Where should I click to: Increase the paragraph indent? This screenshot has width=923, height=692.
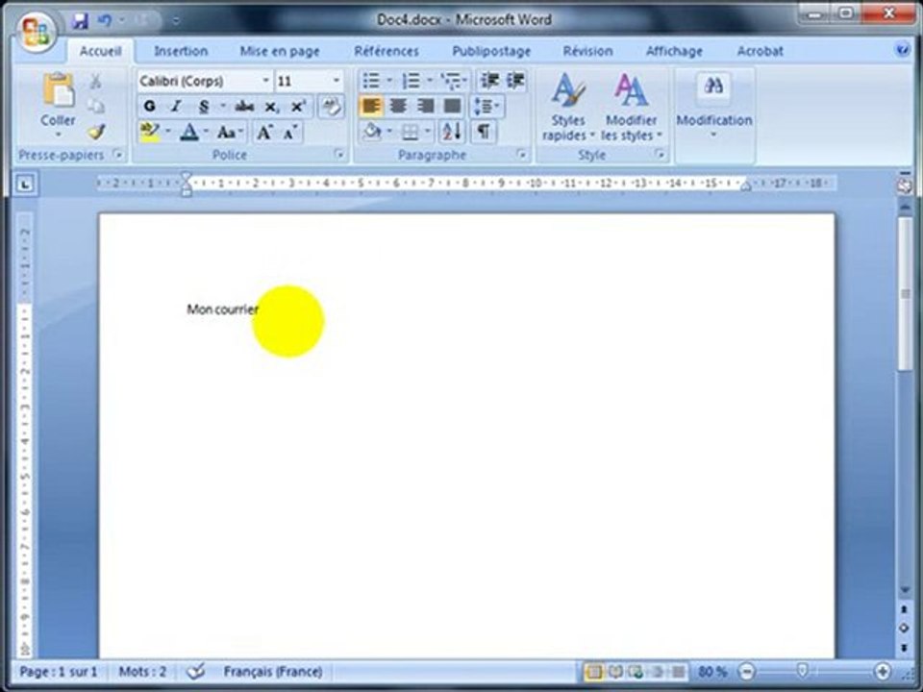click(x=515, y=81)
